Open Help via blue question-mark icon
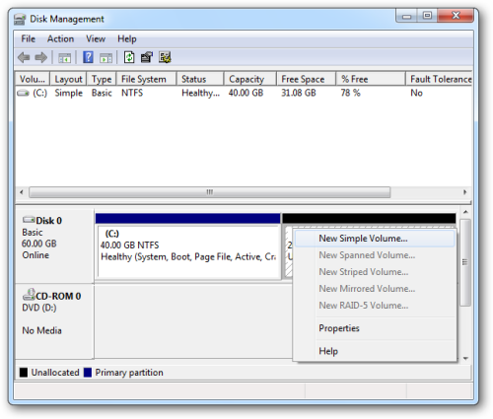493x419 pixels. click(x=88, y=57)
